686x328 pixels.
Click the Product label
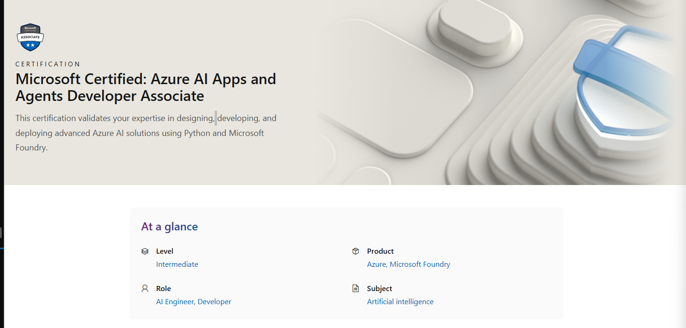click(380, 251)
